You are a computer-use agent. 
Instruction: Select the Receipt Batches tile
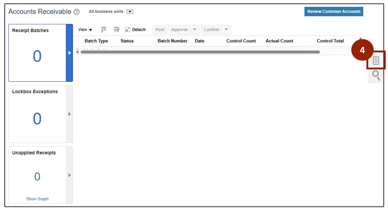coord(37,53)
